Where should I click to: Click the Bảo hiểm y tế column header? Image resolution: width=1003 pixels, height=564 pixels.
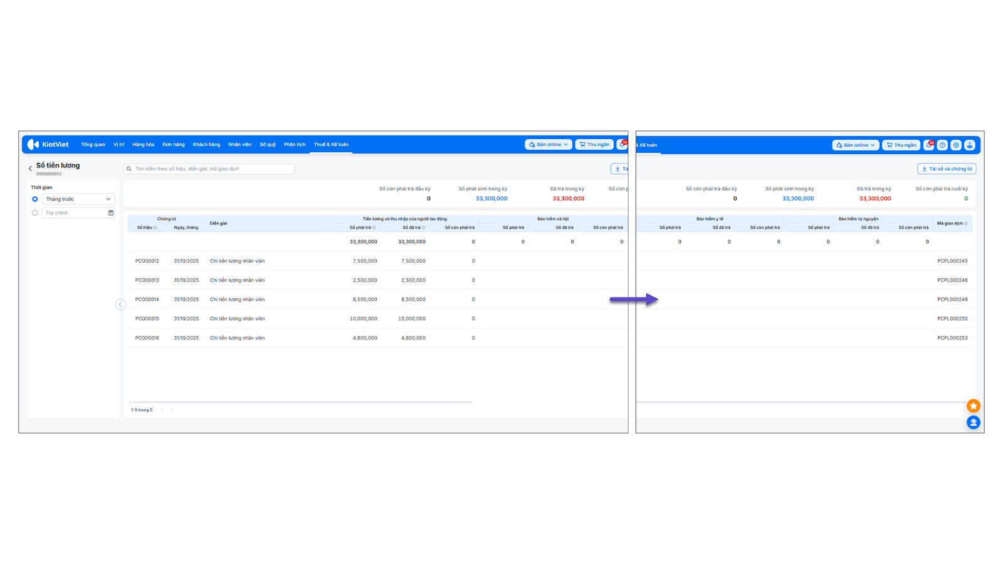pyautogui.click(x=710, y=219)
